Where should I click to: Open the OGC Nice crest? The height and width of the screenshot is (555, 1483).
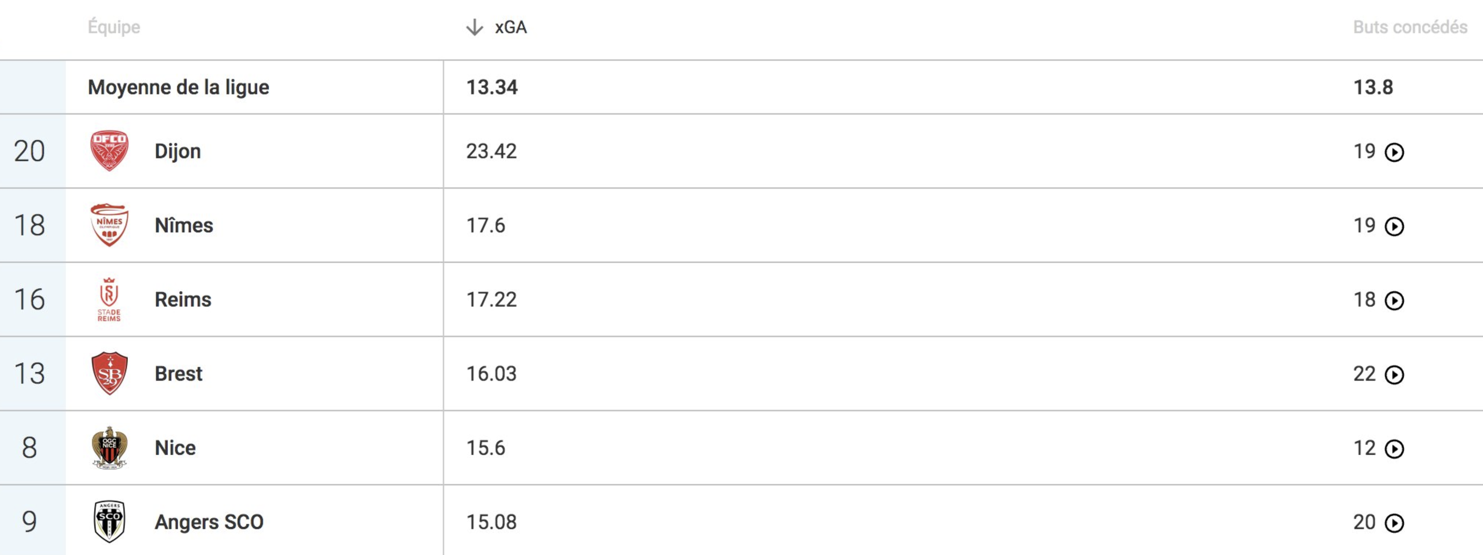[x=109, y=448]
